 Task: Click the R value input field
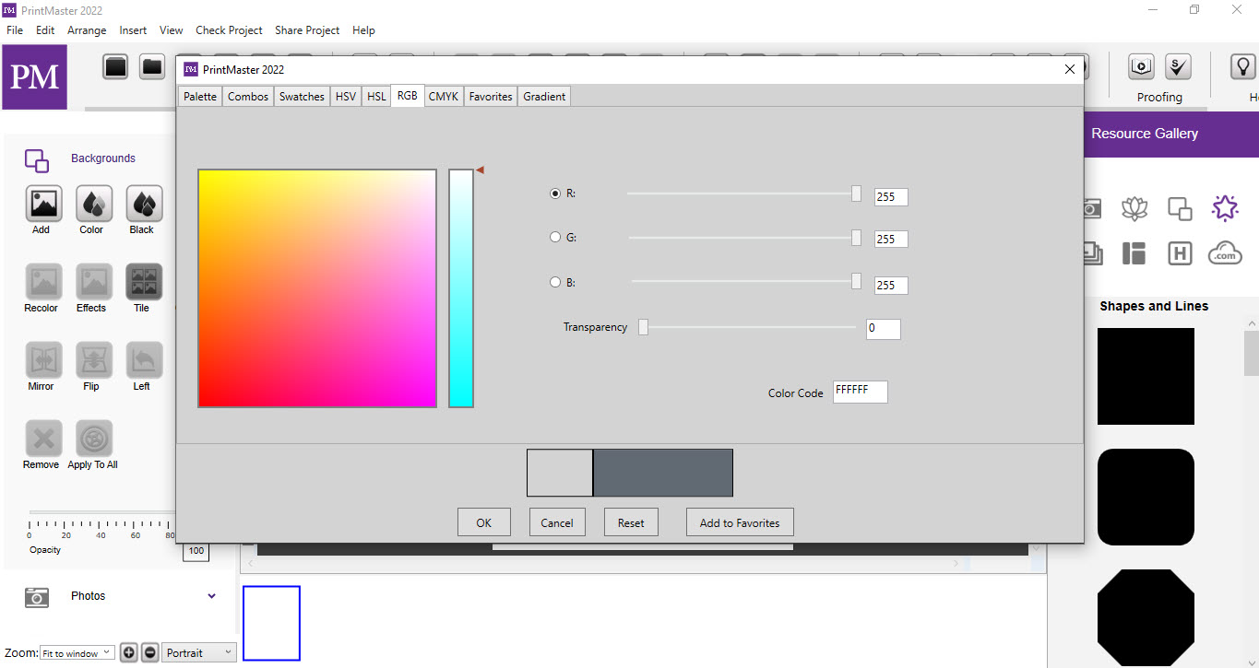pos(891,196)
